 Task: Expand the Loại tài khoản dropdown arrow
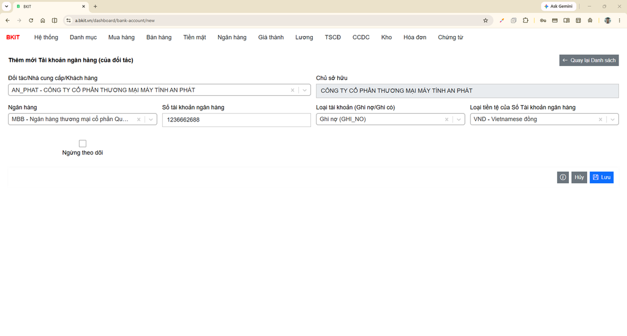pyautogui.click(x=459, y=119)
